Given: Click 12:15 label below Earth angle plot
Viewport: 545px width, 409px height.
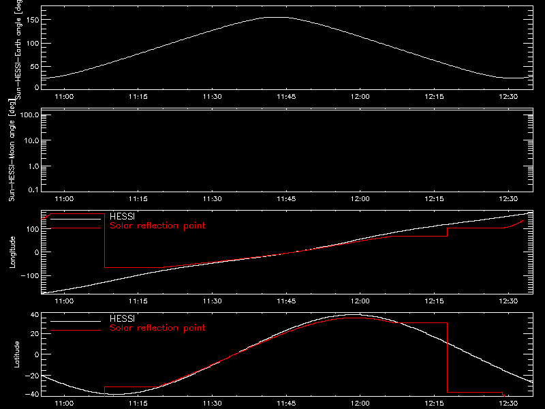Looking at the screenshot, I should (434, 97).
